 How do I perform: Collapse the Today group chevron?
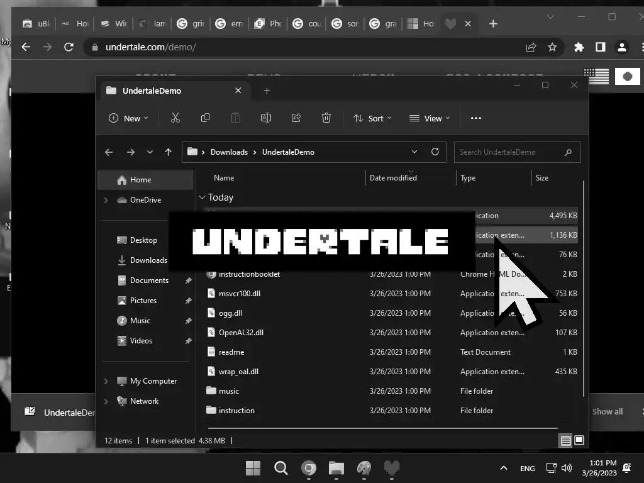[x=202, y=197]
